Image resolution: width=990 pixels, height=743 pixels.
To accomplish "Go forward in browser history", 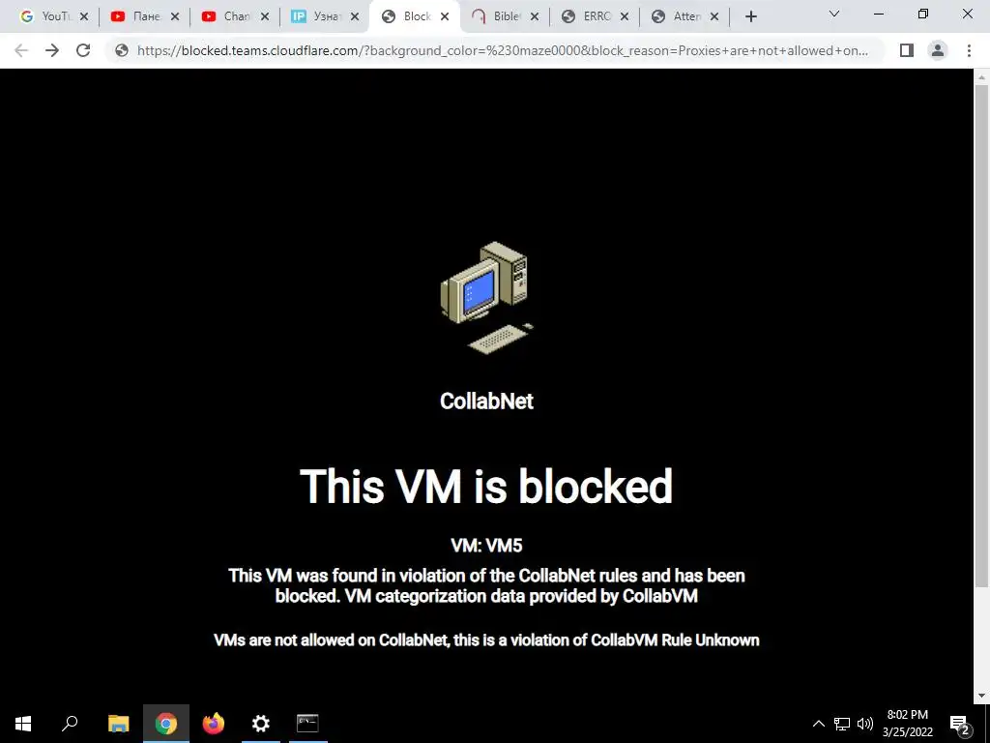I will click(x=52, y=50).
